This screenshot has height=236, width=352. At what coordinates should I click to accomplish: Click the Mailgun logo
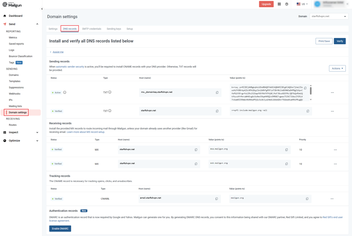pyautogui.click(x=12, y=4)
